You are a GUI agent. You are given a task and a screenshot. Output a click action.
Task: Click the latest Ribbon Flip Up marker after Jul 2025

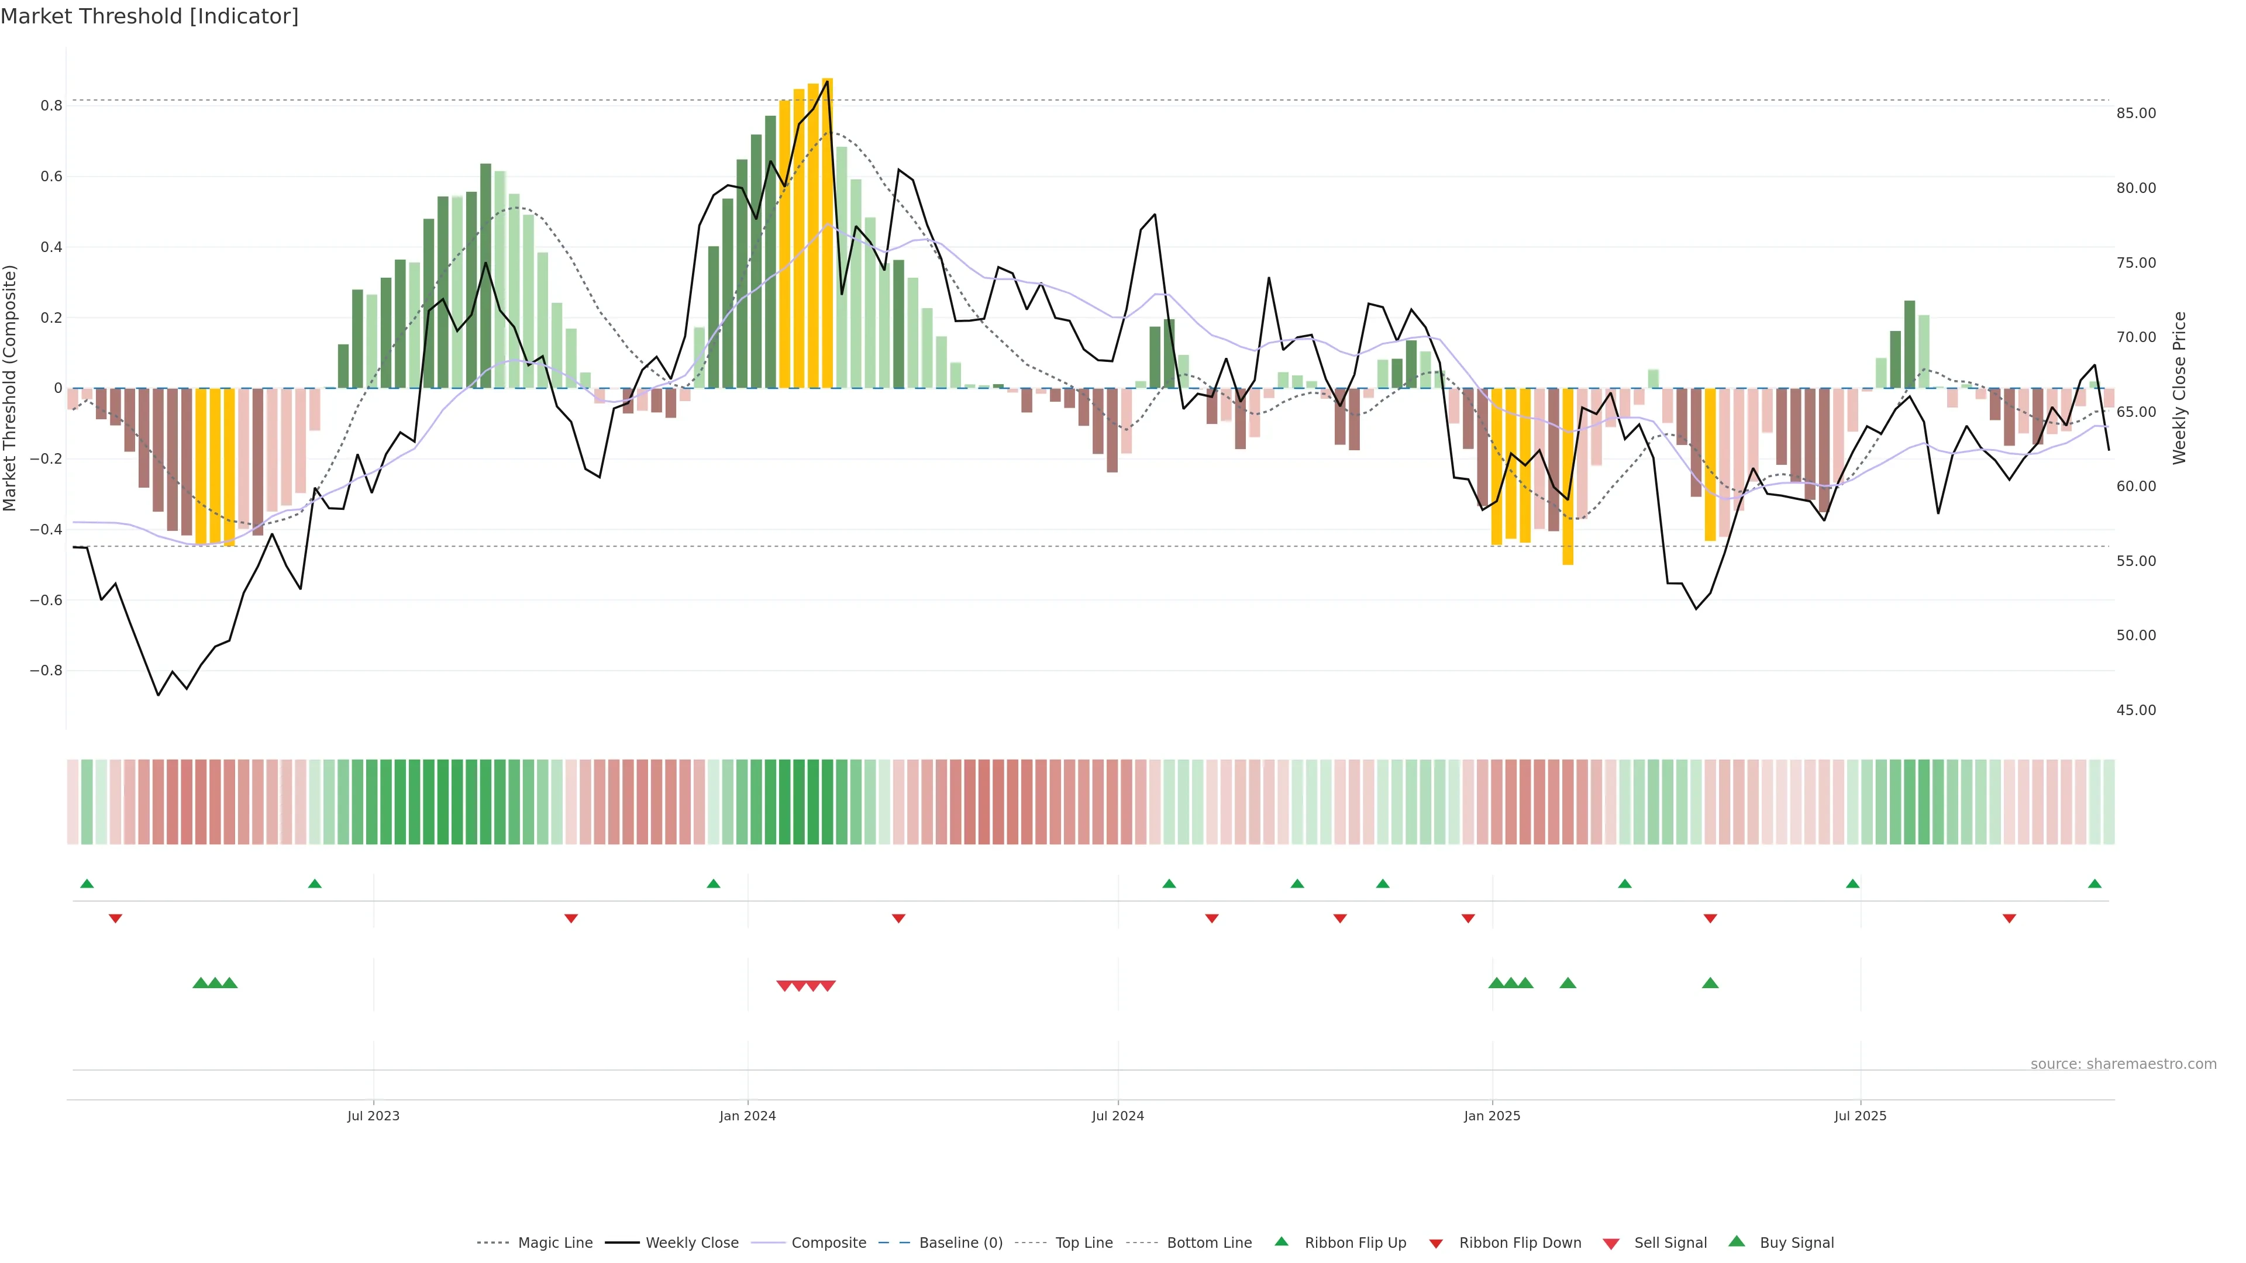point(2095,884)
